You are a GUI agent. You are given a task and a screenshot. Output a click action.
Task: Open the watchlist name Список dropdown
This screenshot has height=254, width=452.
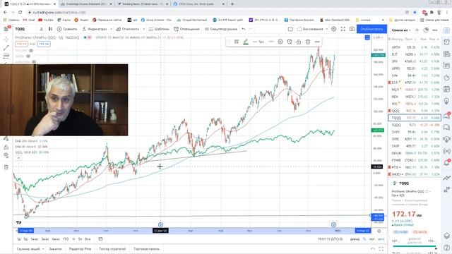click(x=401, y=30)
